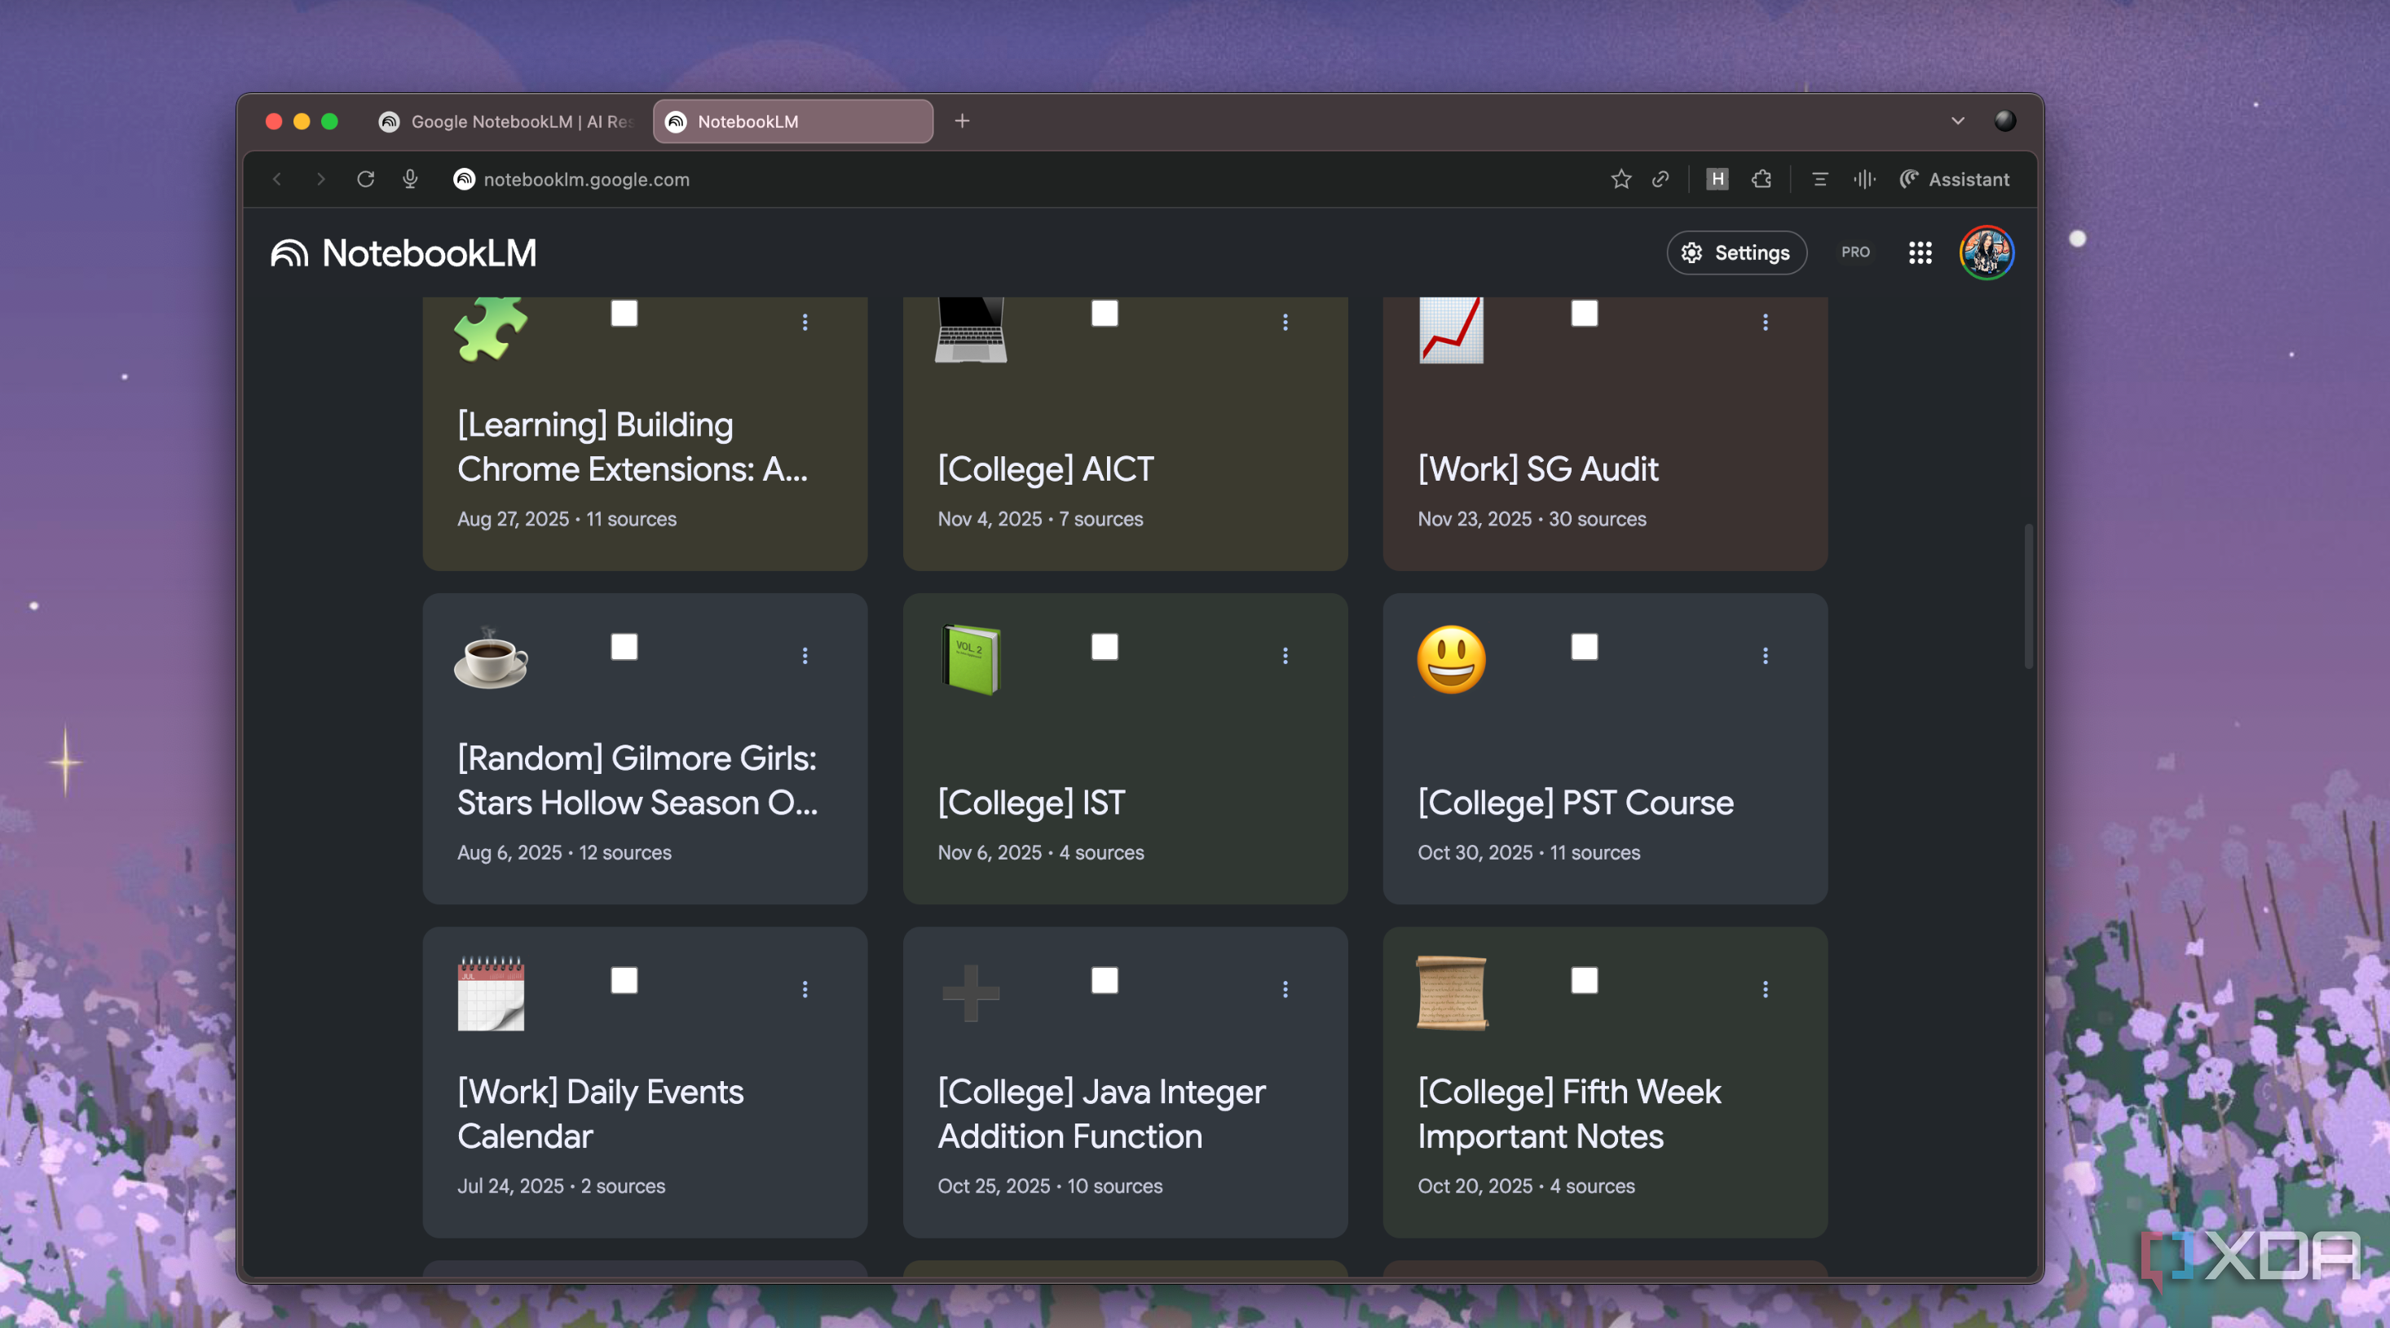2390x1328 pixels.
Task: Select checkbox on [Work] SG Audit notebook
Action: (x=1584, y=314)
